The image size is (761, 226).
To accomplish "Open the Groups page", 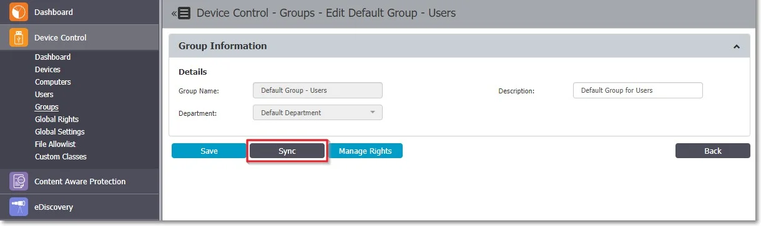I will pos(47,106).
